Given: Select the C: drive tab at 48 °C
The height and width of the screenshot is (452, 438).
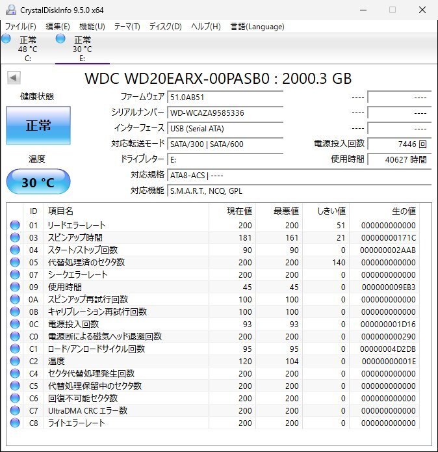Looking at the screenshot, I should 28,48.
